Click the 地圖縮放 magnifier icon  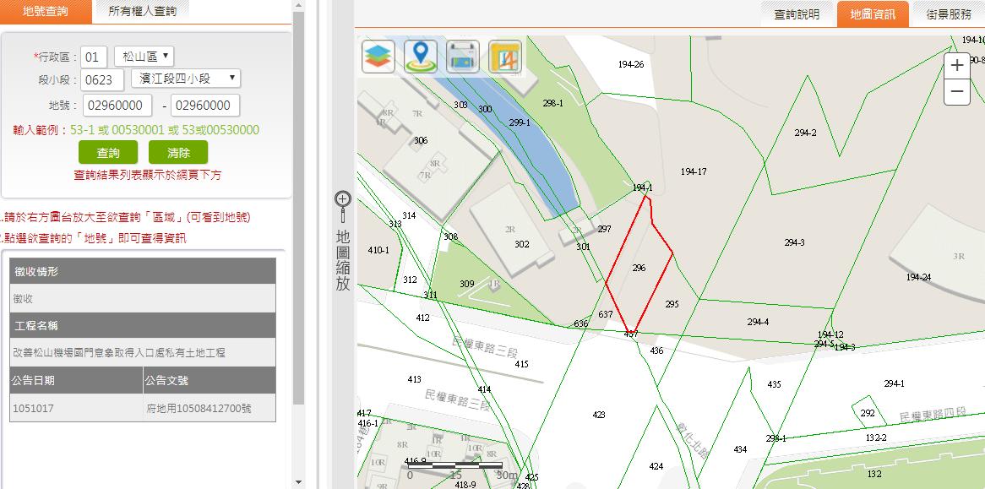pyautogui.click(x=342, y=199)
